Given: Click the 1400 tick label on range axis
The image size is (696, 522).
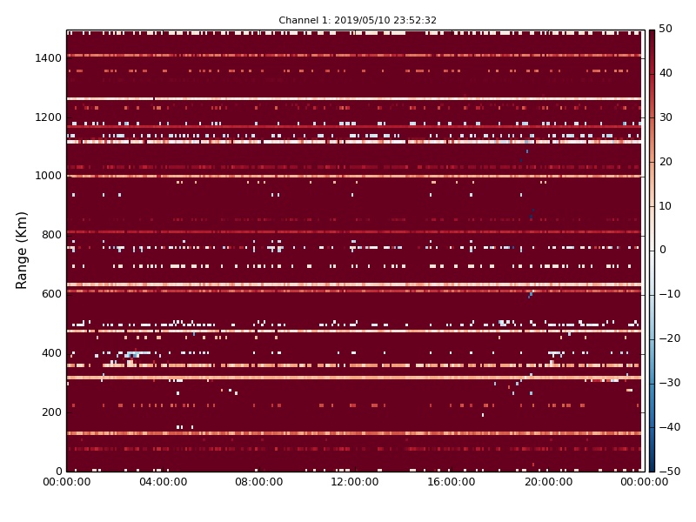Looking at the screenshot, I should point(49,58).
